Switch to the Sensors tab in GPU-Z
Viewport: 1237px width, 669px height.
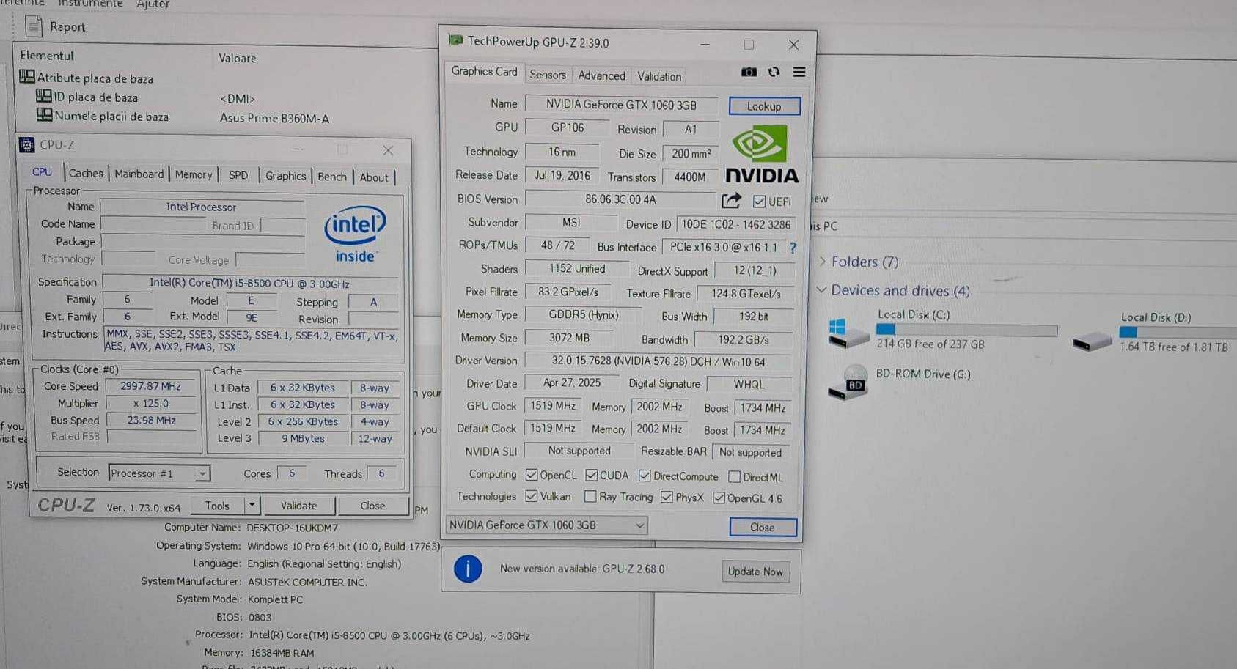click(548, 75)
